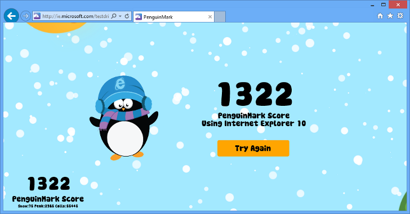Click the Forward navigation arrow
The image size is (410, 214).
pos(25,16)
